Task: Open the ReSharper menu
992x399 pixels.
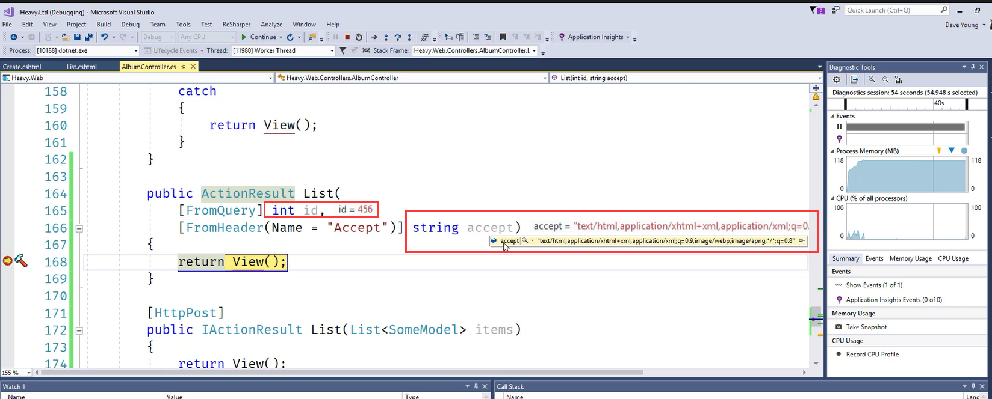Action: click(236, 25)
